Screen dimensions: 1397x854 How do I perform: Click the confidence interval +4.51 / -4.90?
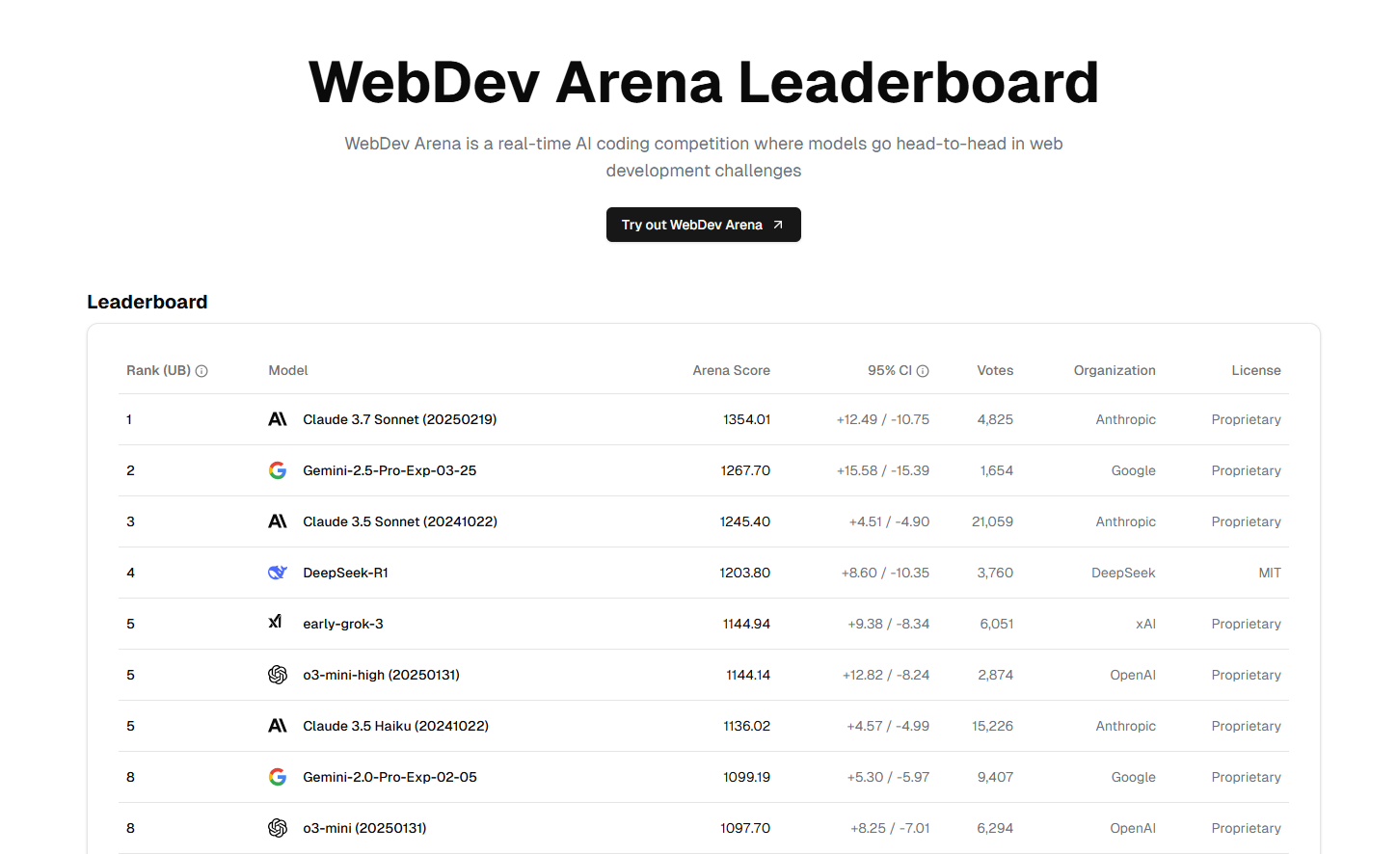(889, 521)
